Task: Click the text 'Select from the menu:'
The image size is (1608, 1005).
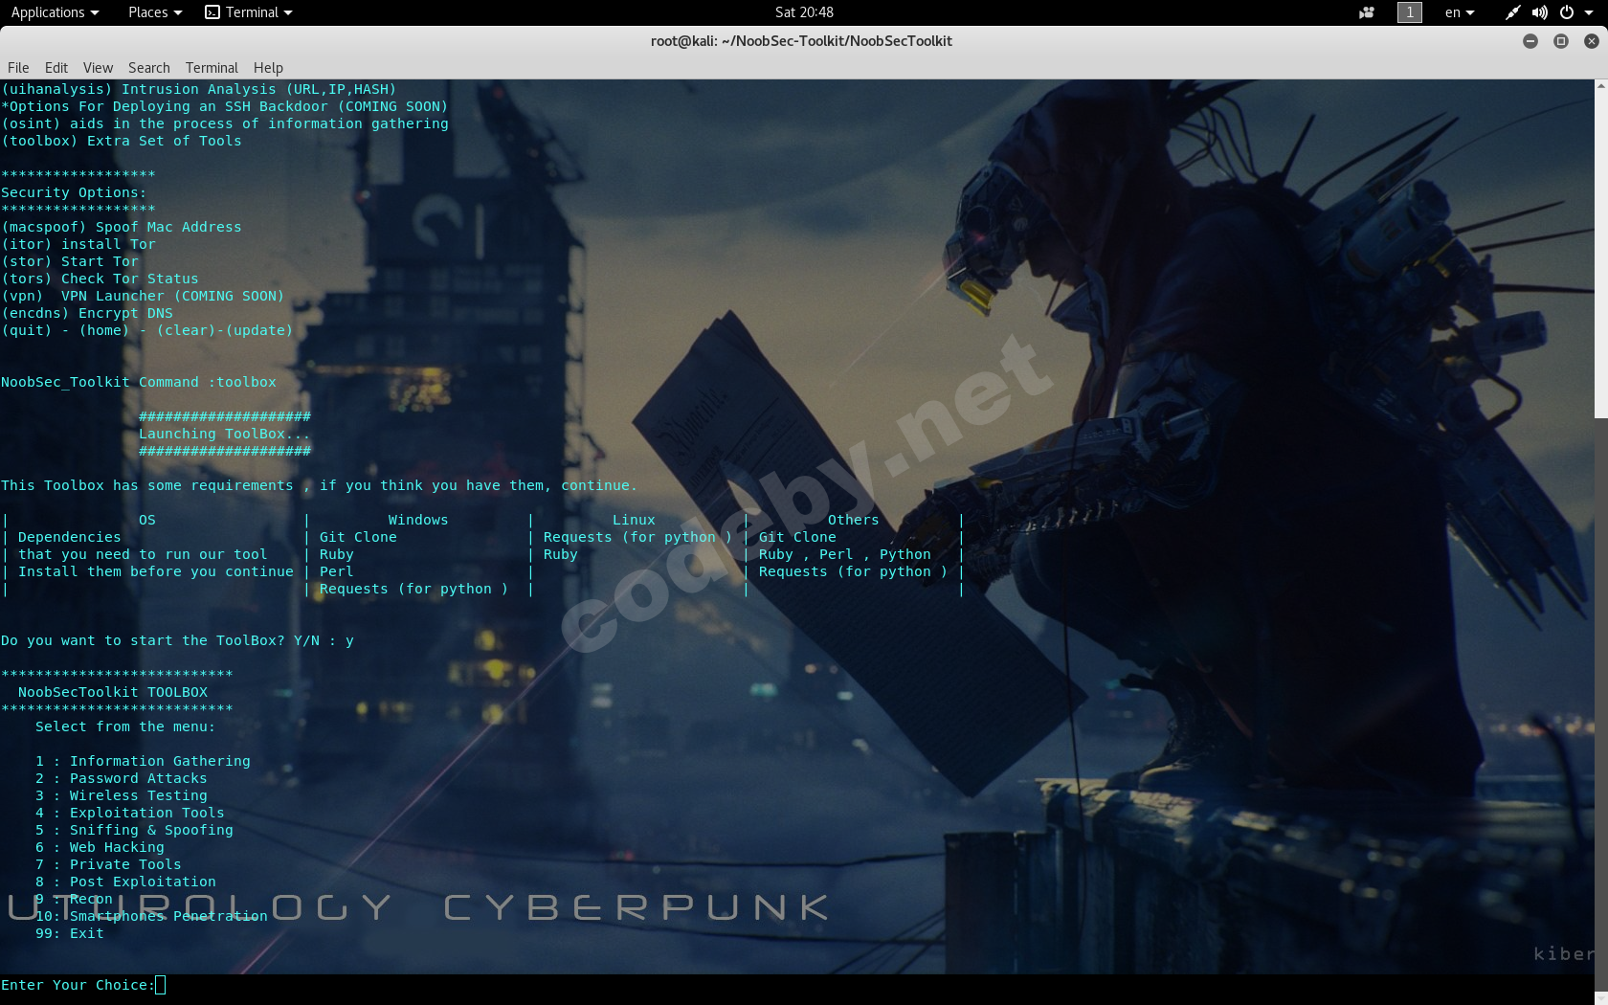Action: coord(125,726)
